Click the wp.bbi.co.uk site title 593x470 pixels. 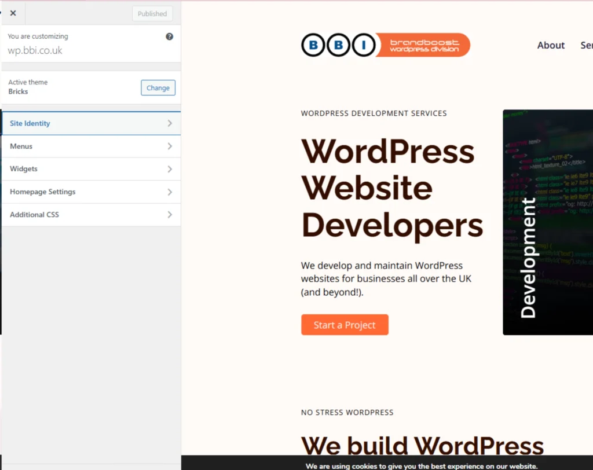pyautogui.click(x=36, y=50)
